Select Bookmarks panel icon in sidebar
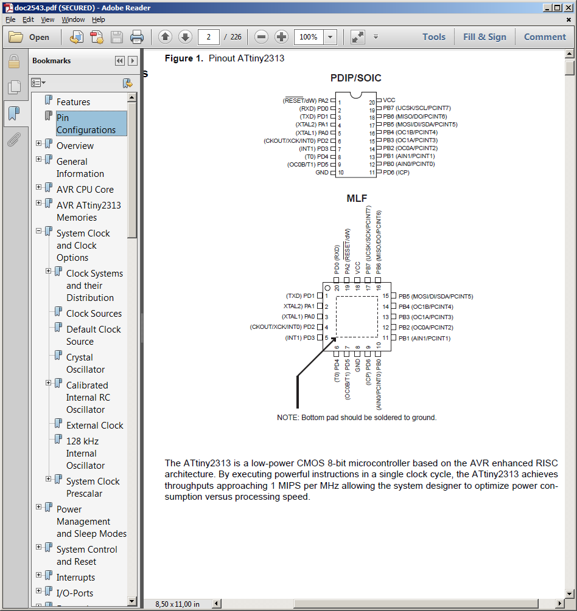The image size is (577, 611). 14,114
